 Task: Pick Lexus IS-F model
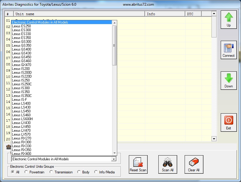62,100
